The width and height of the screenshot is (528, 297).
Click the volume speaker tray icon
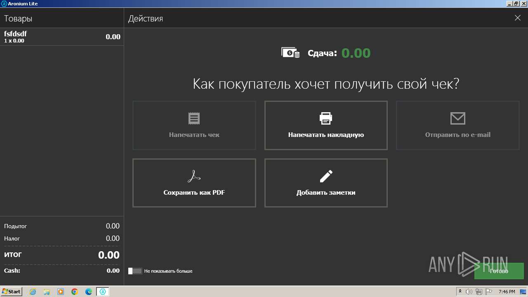pyautogui.click(x=469, y=292)
